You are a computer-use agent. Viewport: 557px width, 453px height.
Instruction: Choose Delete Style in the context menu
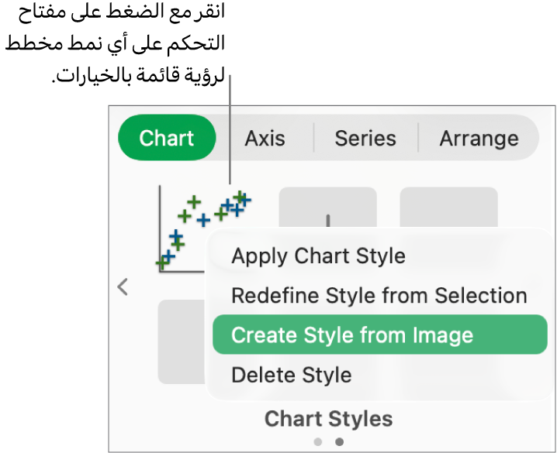tap(292, 375)
